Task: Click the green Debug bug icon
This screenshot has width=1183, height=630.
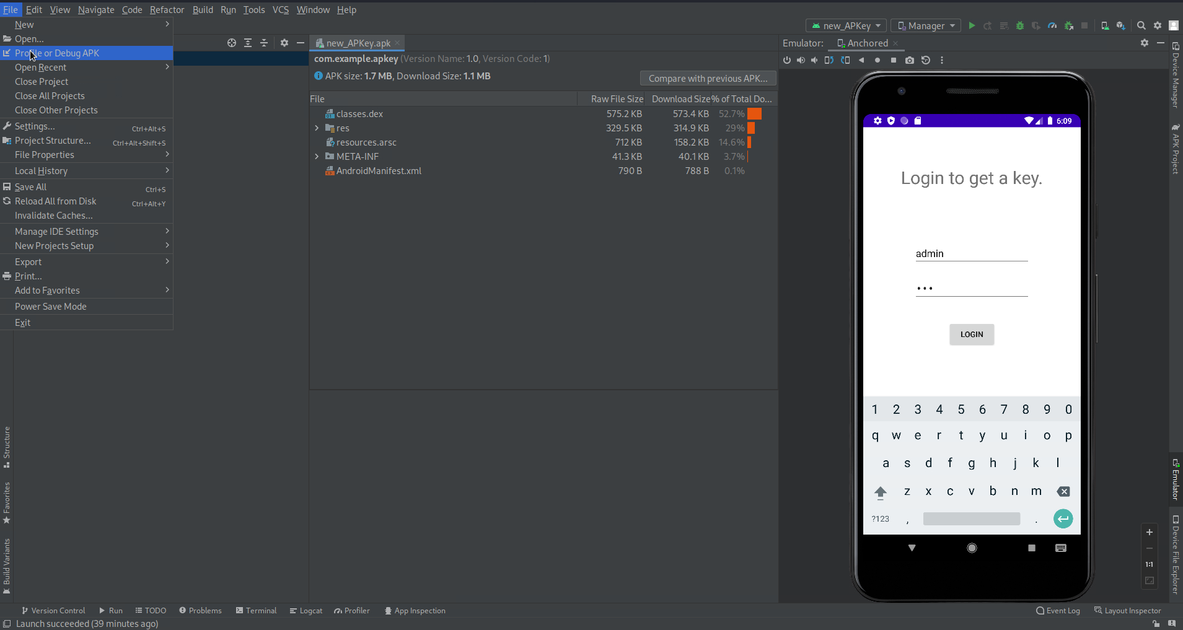Action: point(1020,25)
